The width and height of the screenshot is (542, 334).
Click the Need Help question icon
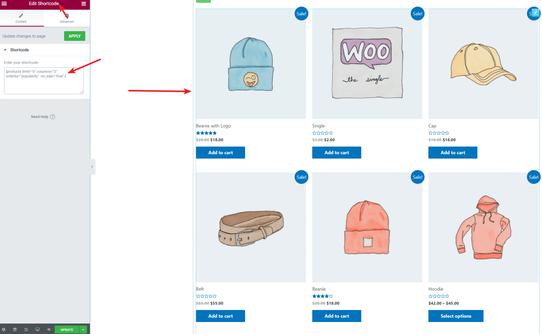53,117
